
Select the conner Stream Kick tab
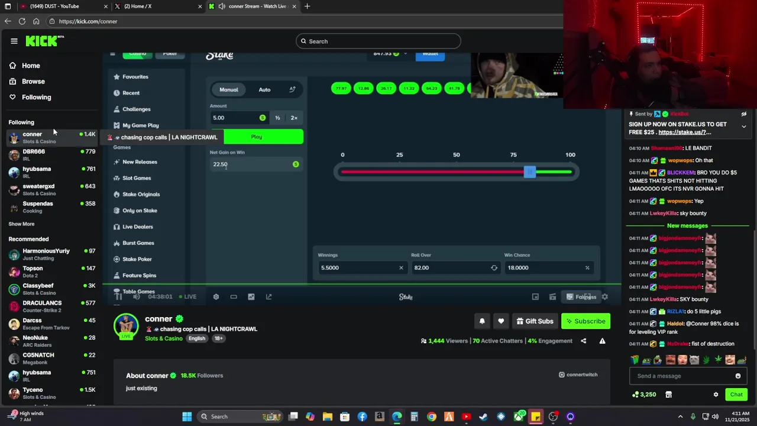click(x=252, y=7)
